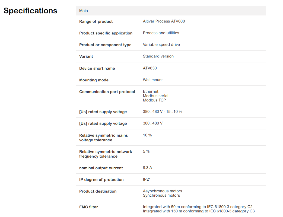Select the Variable speed drive value
The image size is (283, 217).
tap(161, 44)
